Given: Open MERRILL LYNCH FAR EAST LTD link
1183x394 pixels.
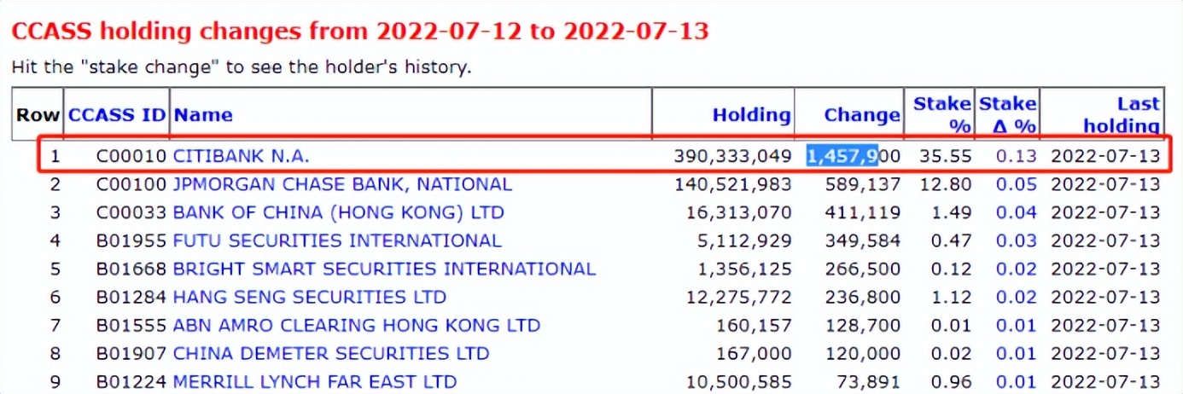Looking at the screenshot, I should (314, 381).
